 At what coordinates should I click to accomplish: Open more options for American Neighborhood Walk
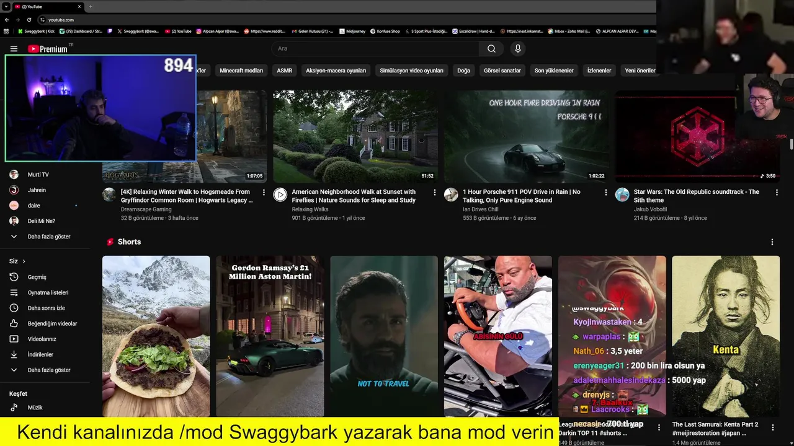pos(435,193)
